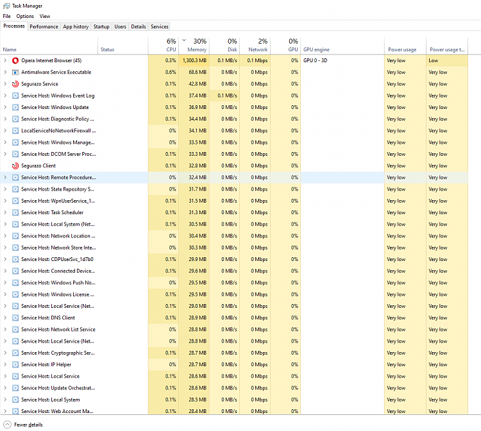Image resolution: width=481 pixels, height=431 pixels.
Task: Click the Network List Service icon
Action: click(x=15, y=330)
